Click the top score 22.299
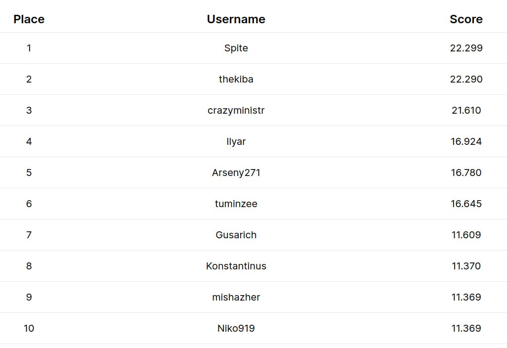507x348 pixels. pos(466,48)
